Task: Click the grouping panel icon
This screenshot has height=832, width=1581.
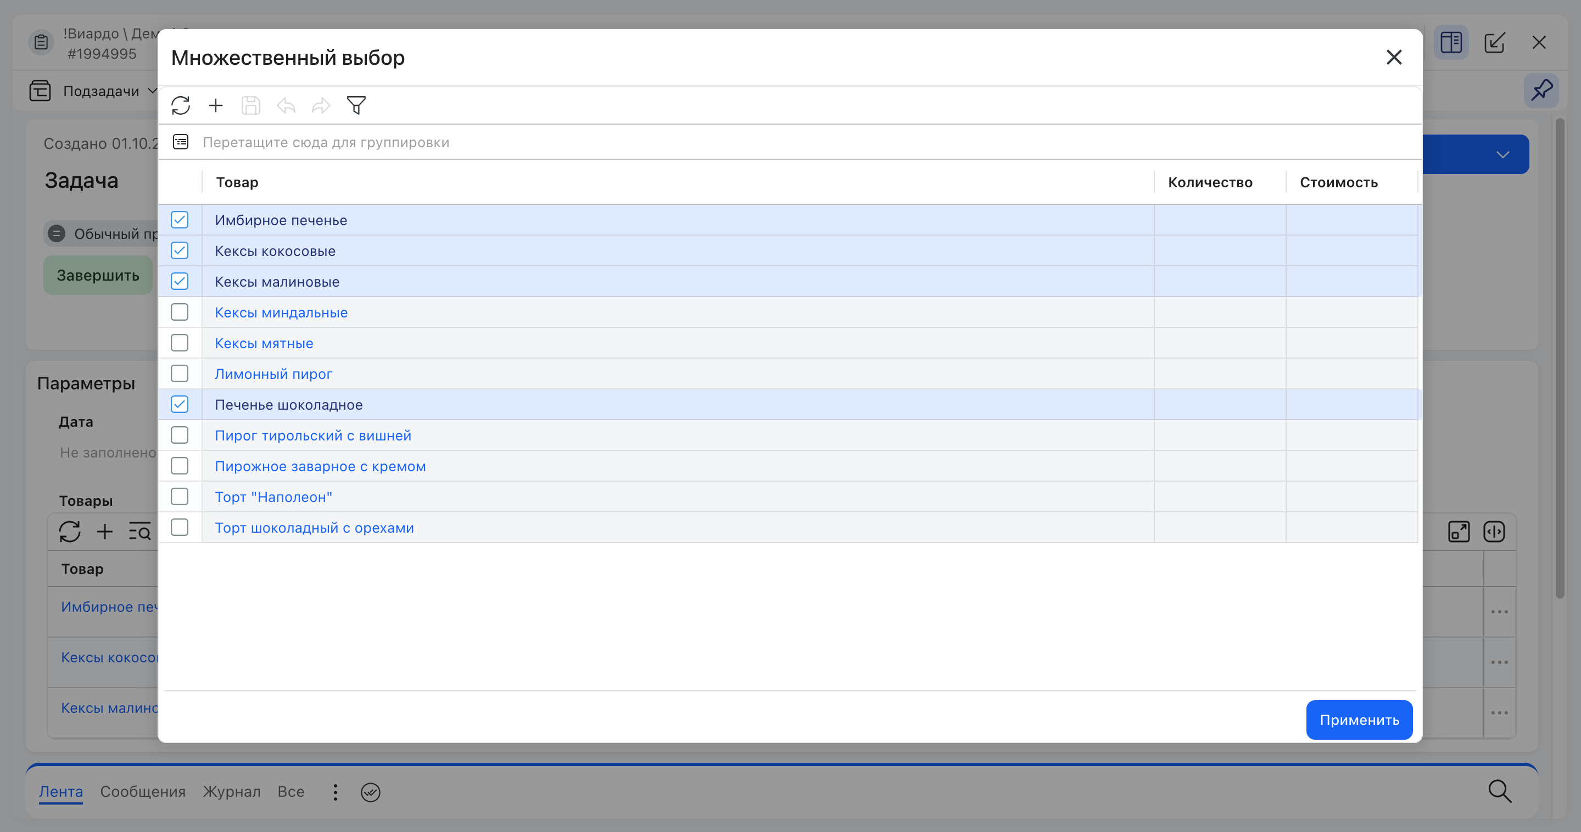Action: click(181, 142)
